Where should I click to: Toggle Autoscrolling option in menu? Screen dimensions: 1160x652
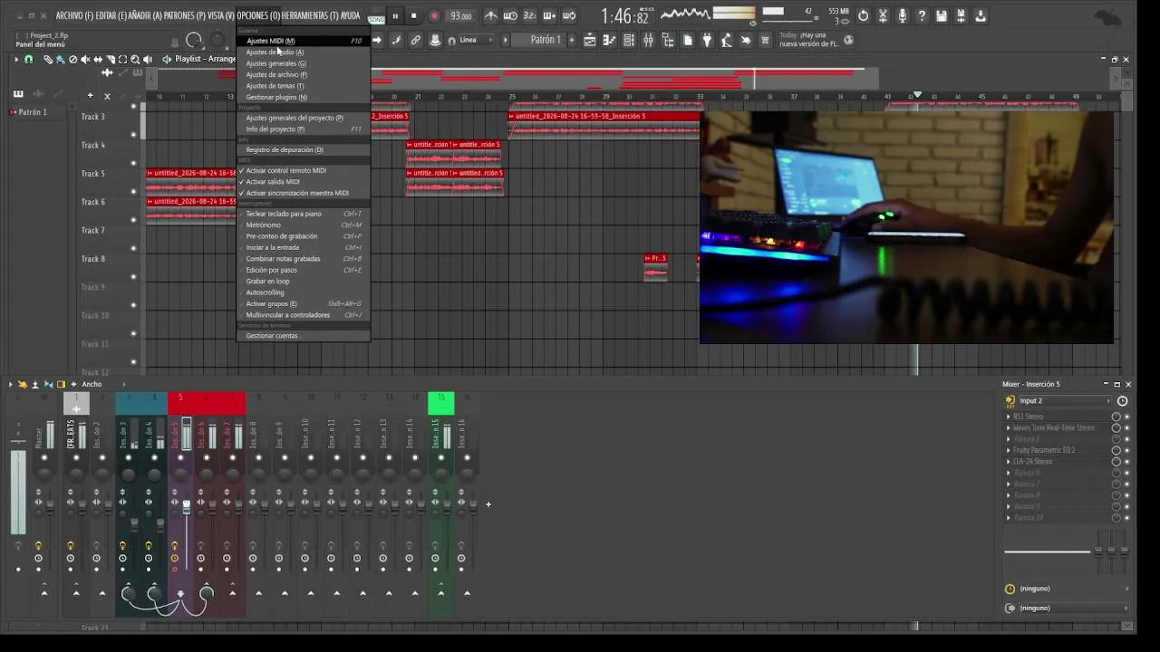coord(304,292)
